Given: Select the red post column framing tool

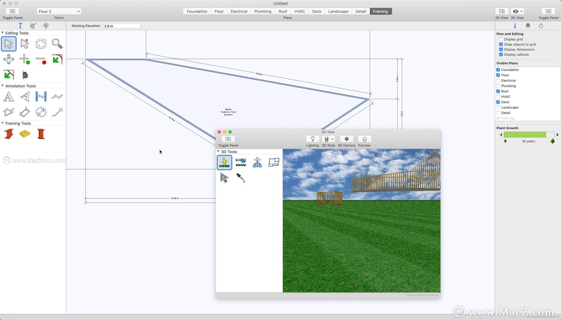Looking at the screenshot, I should 41,134.
